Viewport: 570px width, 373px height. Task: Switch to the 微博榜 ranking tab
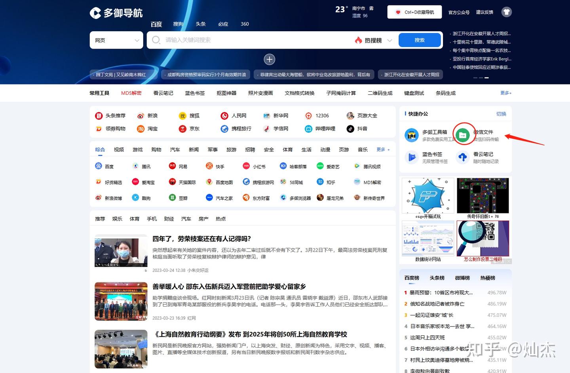462,278
